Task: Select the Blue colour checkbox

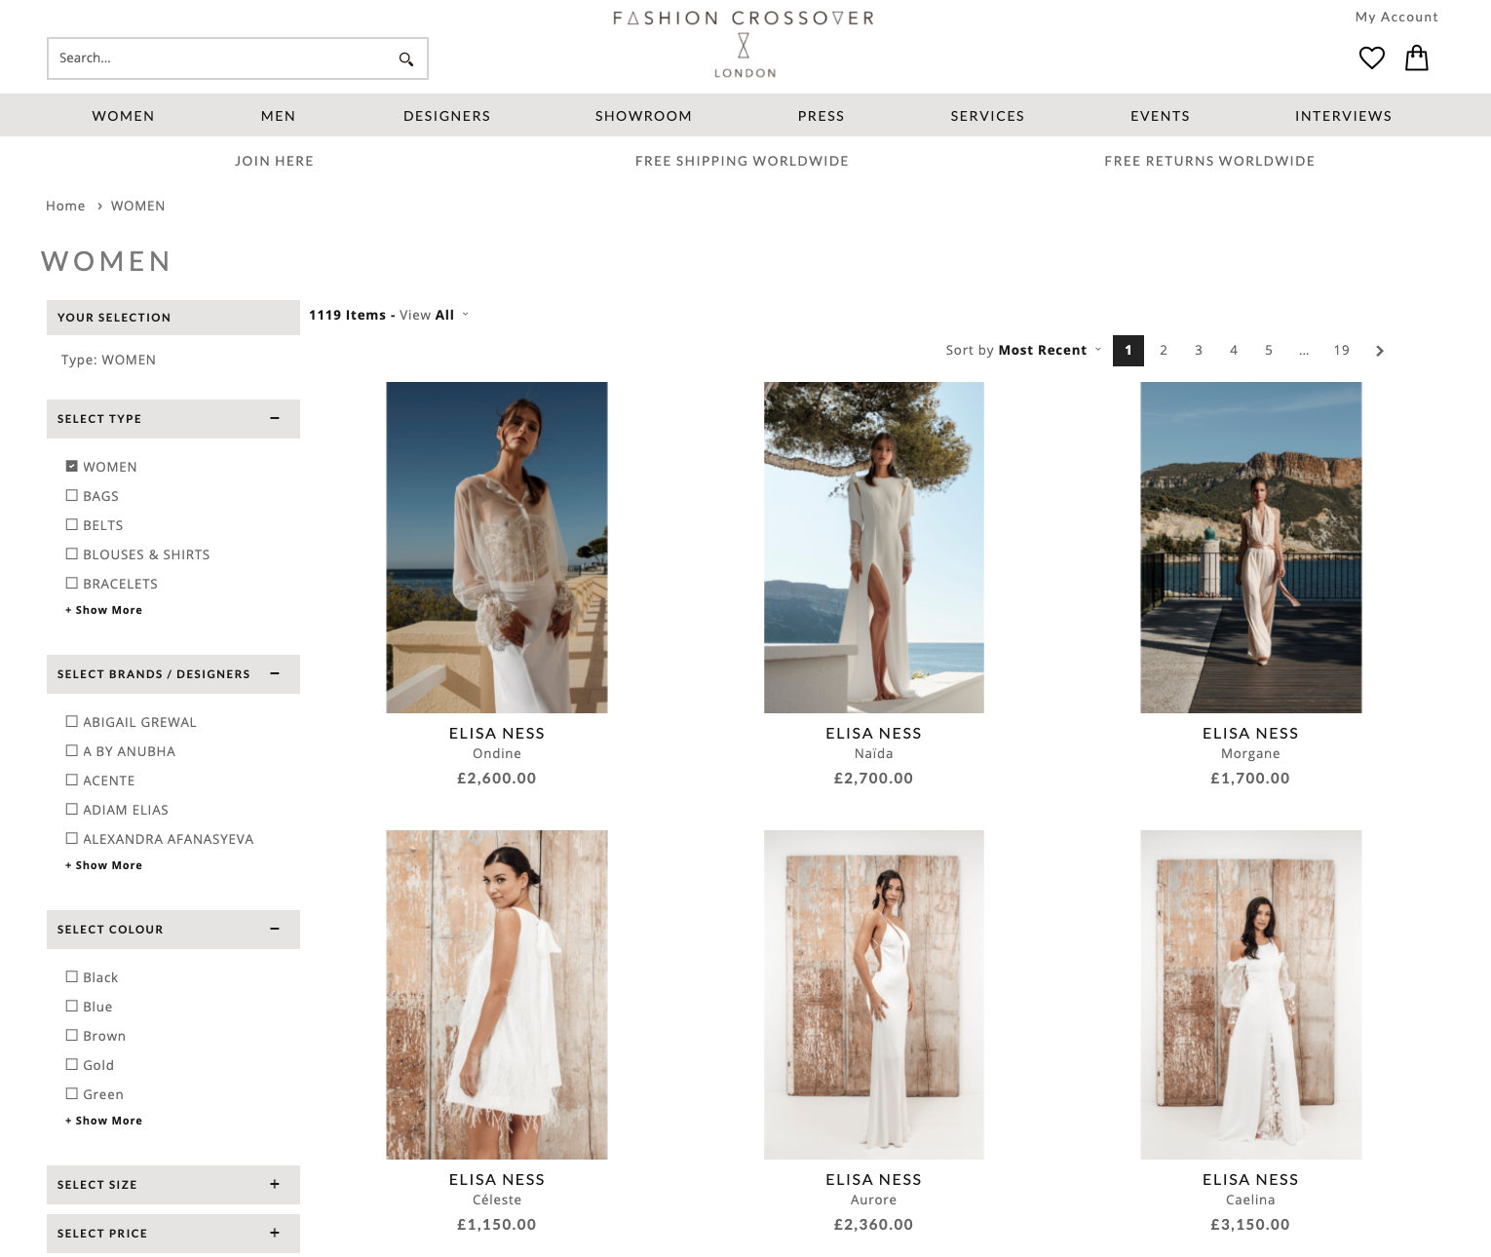Action: coord(71,1007)
